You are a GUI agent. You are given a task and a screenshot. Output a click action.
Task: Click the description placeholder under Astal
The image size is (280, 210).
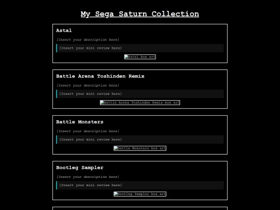click(x=88, y=39)
